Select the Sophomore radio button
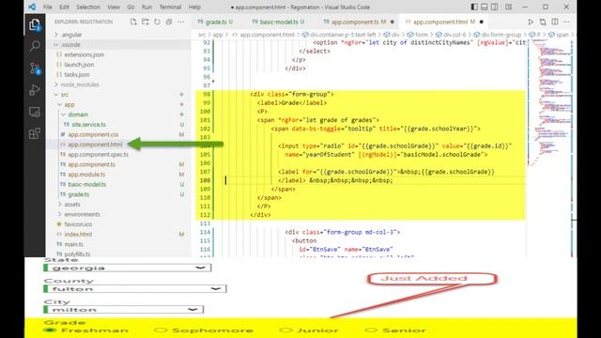 (x=161, y=330)
